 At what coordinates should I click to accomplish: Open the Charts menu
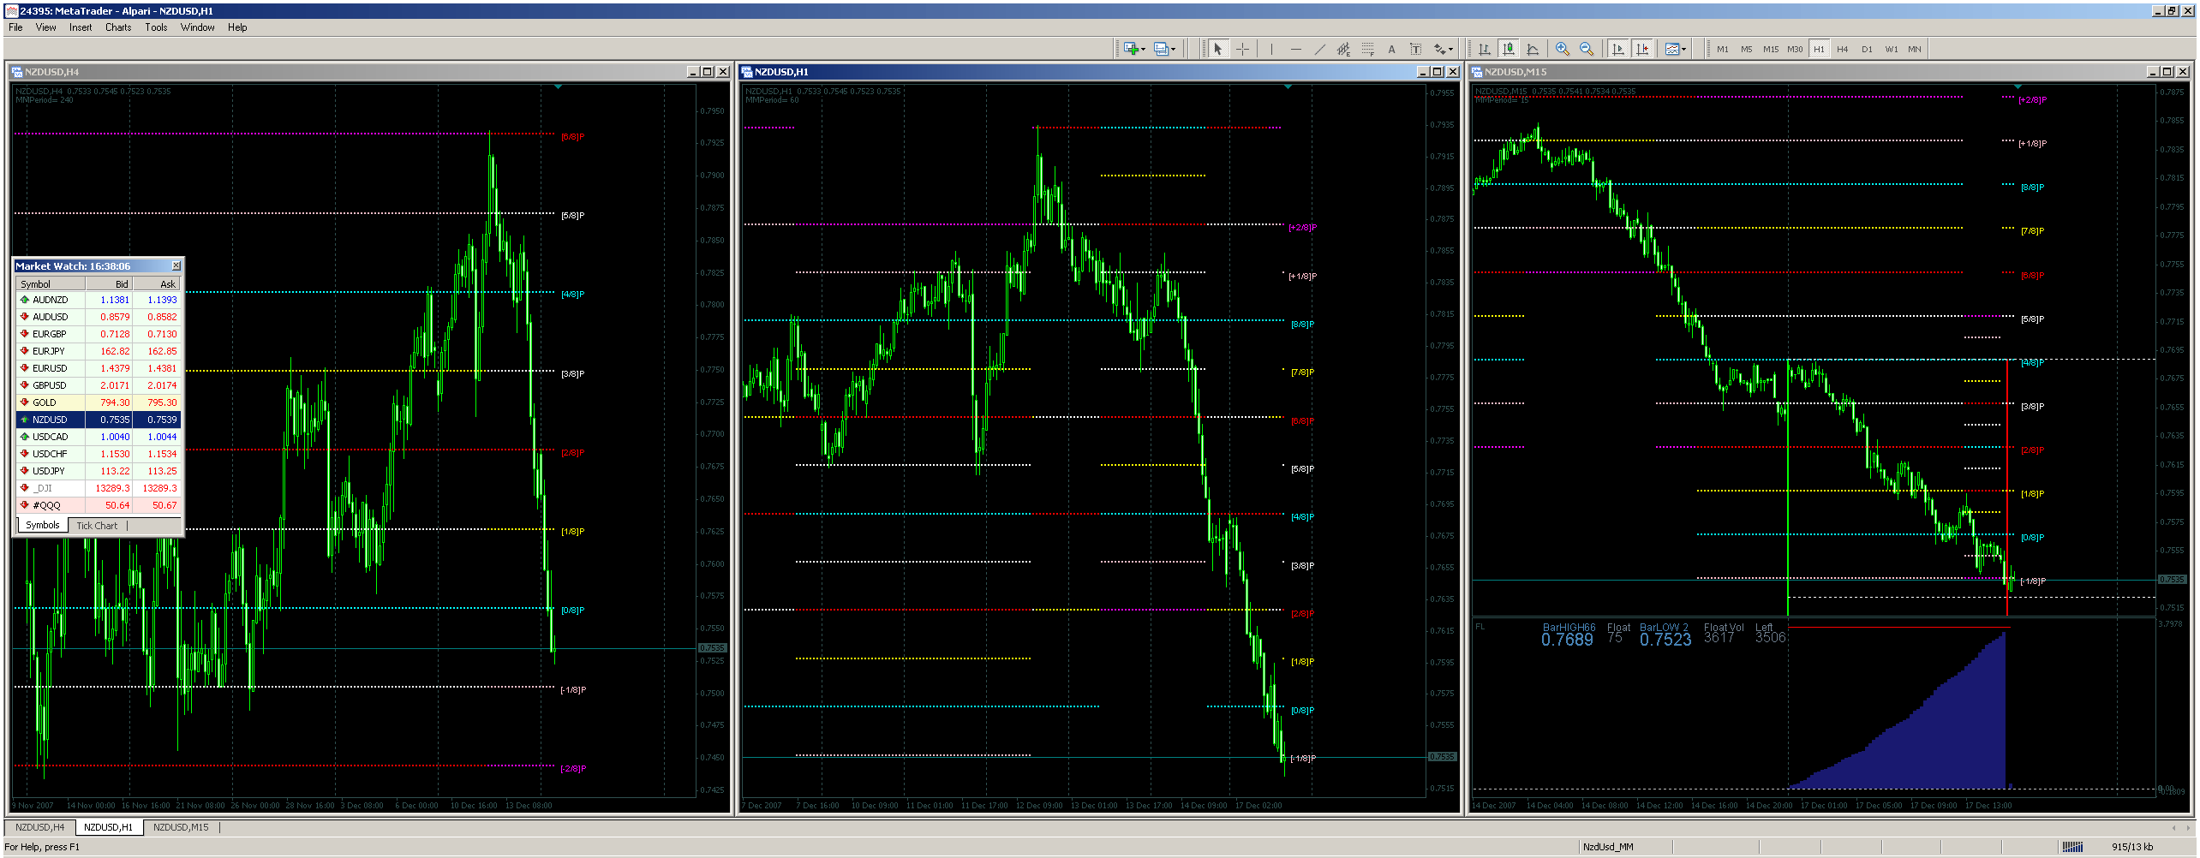[118, 27]
